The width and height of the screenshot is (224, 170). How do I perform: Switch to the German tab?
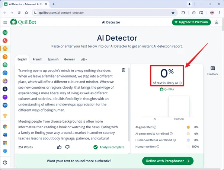(x=70, y=59)
